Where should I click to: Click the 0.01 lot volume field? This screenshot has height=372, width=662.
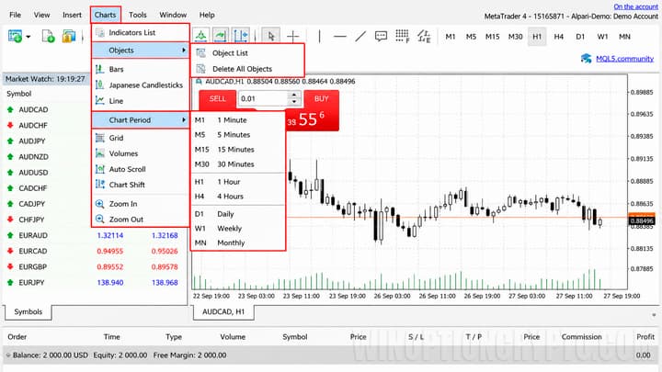264,98
